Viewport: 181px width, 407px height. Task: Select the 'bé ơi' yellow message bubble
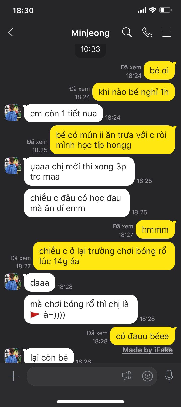159,70
